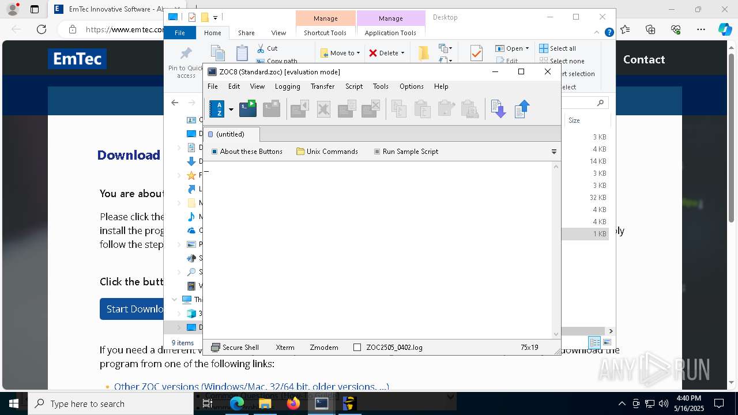Switch to Shortcut Tools tab in File Explorer
This screenshot has height=415, width=738.
pyautogui.click(x=325, y=33)
